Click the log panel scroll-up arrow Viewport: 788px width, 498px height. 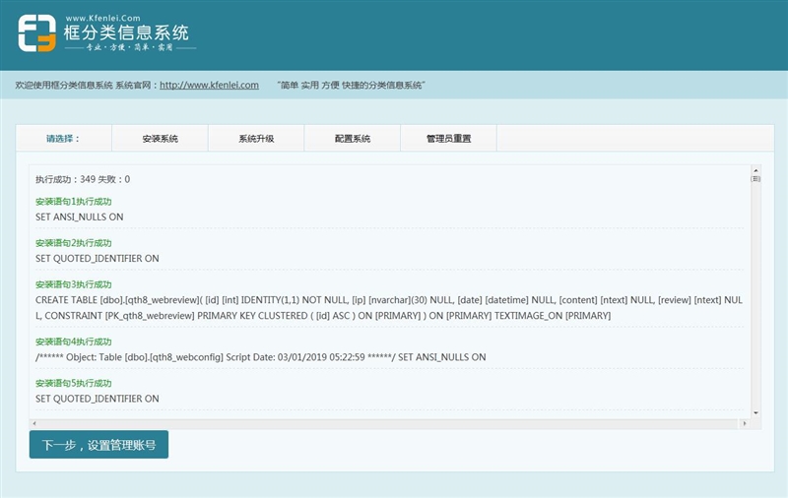point(755,170)
